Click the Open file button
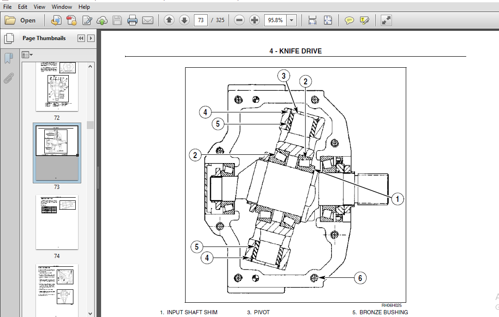Viewport: 499px width, 317px height. pos(20,20)
